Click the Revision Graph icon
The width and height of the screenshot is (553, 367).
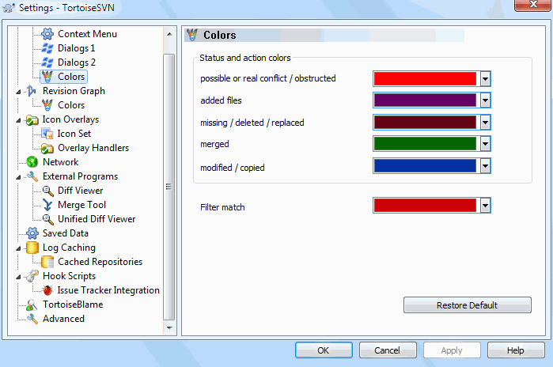(32, 91)
